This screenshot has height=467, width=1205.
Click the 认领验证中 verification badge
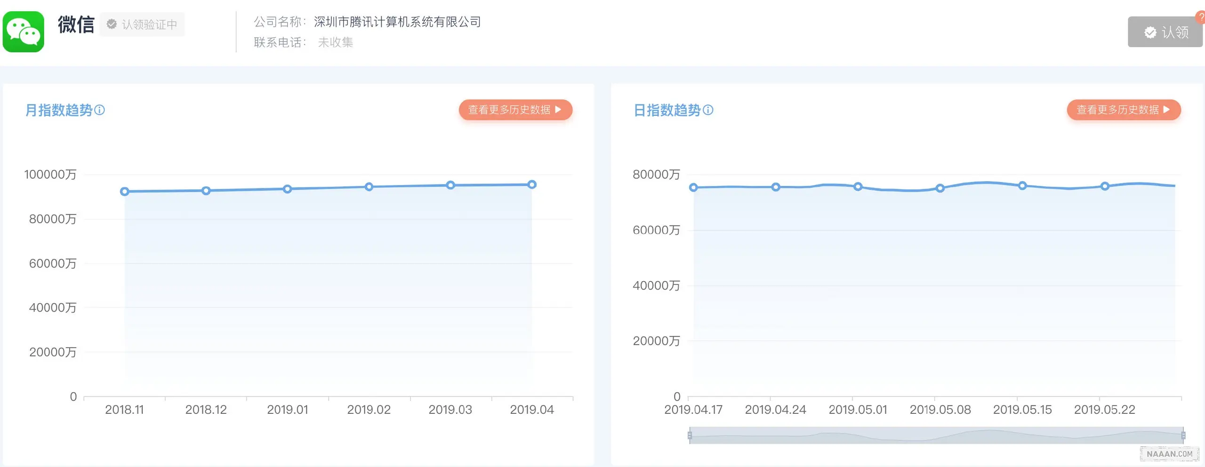(x=142, y=24)
